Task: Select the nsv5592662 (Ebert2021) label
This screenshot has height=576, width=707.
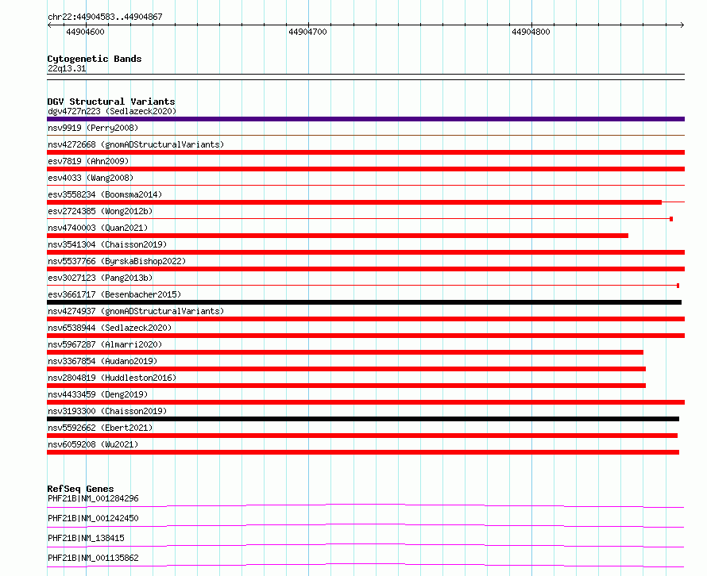Action: [x=100, y=428]
